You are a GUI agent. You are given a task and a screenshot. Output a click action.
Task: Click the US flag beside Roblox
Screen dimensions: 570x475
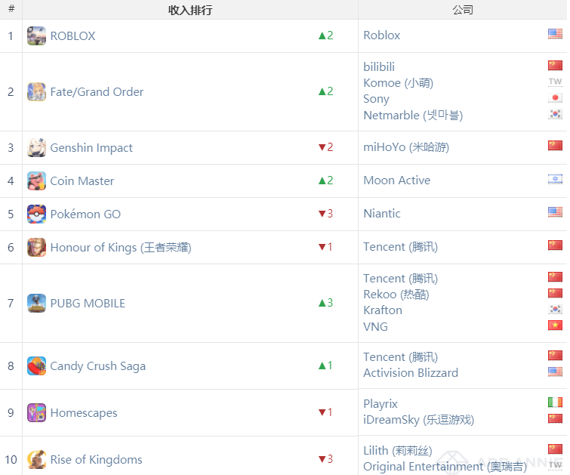[555, 34]
